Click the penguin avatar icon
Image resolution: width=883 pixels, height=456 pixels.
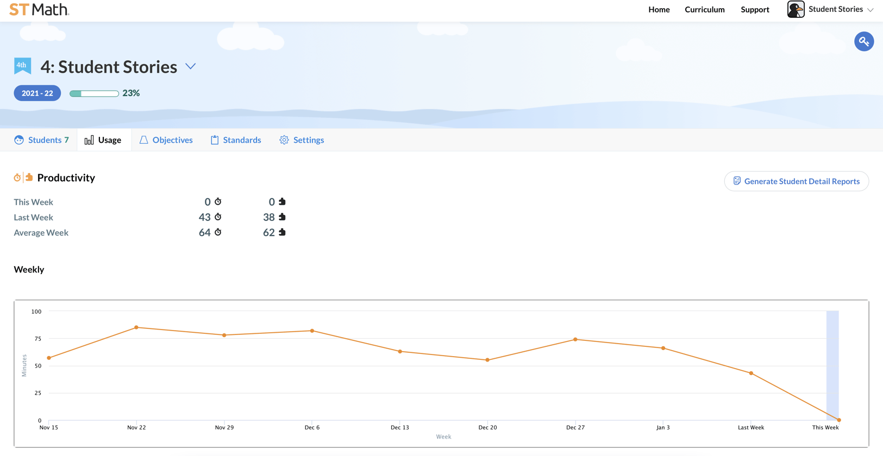(796, 9)
